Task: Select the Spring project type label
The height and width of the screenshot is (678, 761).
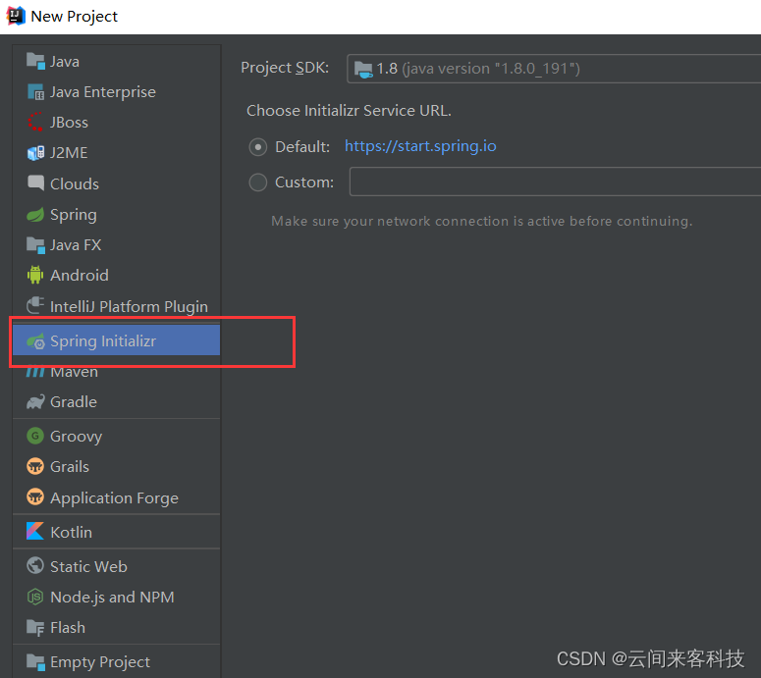Action: click(74, 215)
